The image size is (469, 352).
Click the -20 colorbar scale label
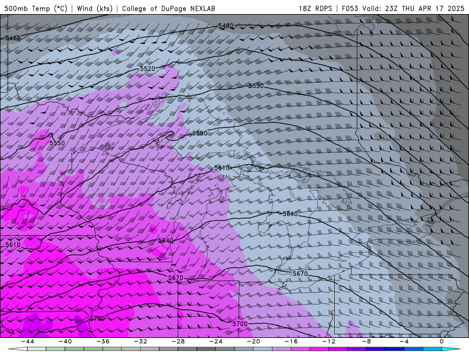[253, 341]
